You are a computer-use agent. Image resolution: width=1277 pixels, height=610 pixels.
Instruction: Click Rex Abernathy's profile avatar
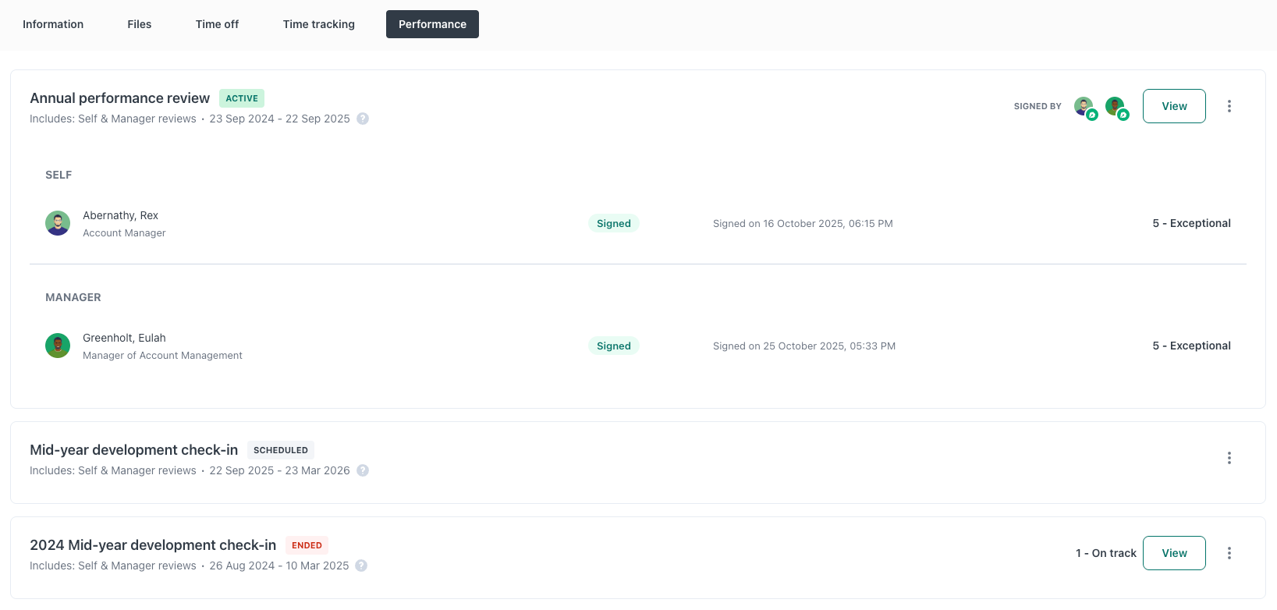tap(58, 223)
